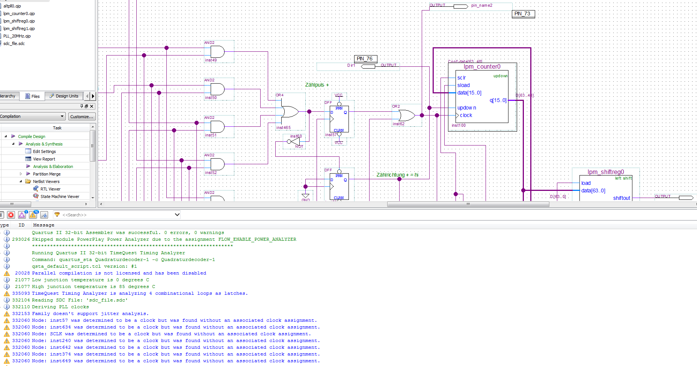Click the tasks list scroll up arrow
697x366 pixels.
[x=93, y=127]
